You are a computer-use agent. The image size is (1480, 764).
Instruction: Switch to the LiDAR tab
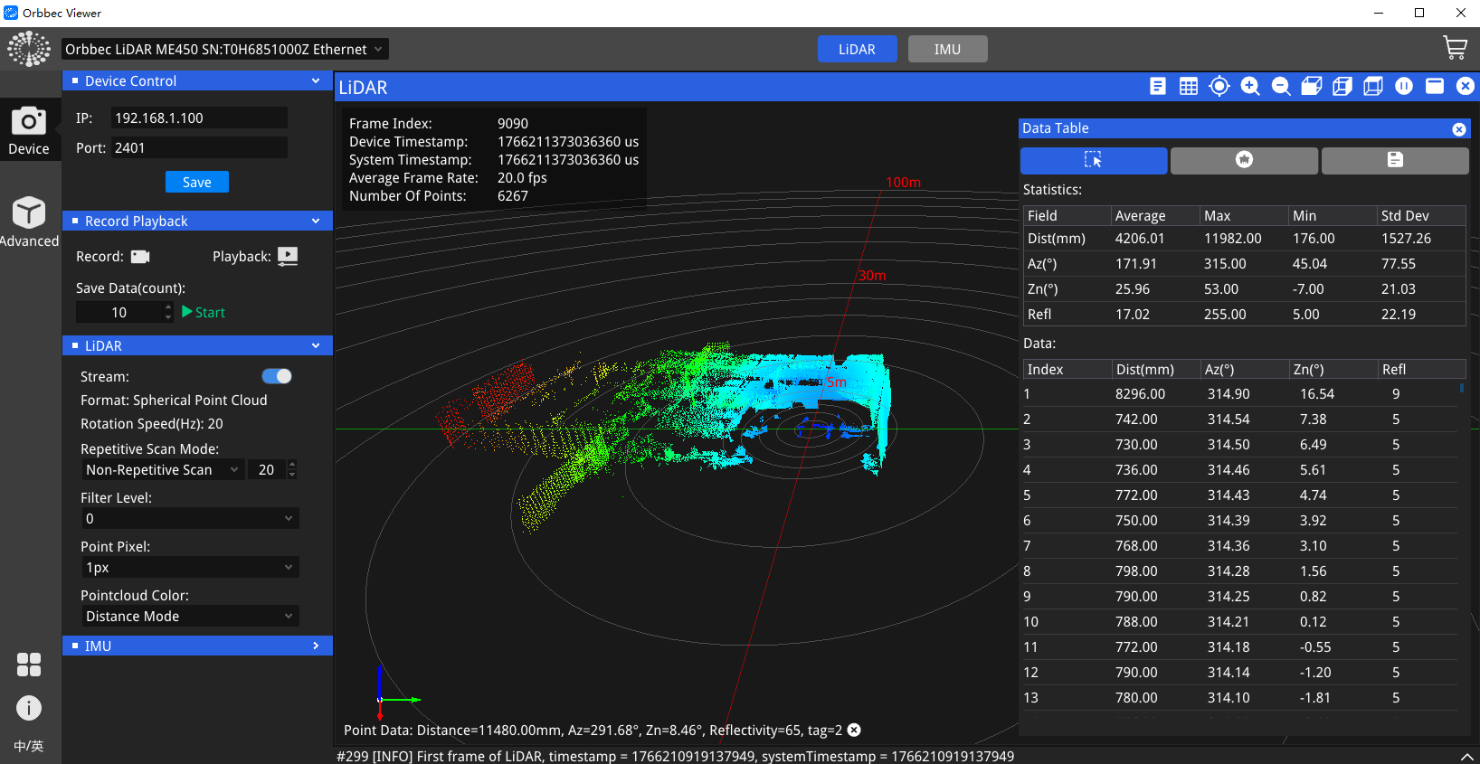[857, 49]
